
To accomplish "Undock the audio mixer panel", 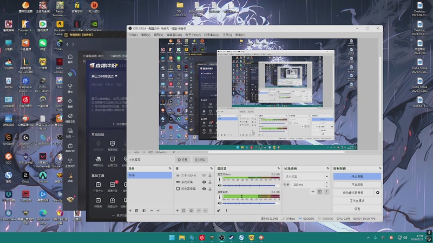I will (x=278, y=168).
